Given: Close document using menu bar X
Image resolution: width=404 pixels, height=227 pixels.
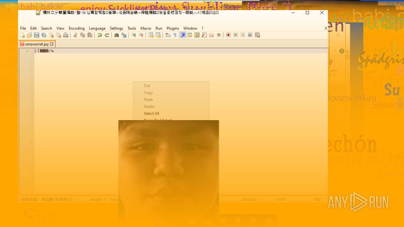Looking at the screenshot, I should click(x=326, y=28).
